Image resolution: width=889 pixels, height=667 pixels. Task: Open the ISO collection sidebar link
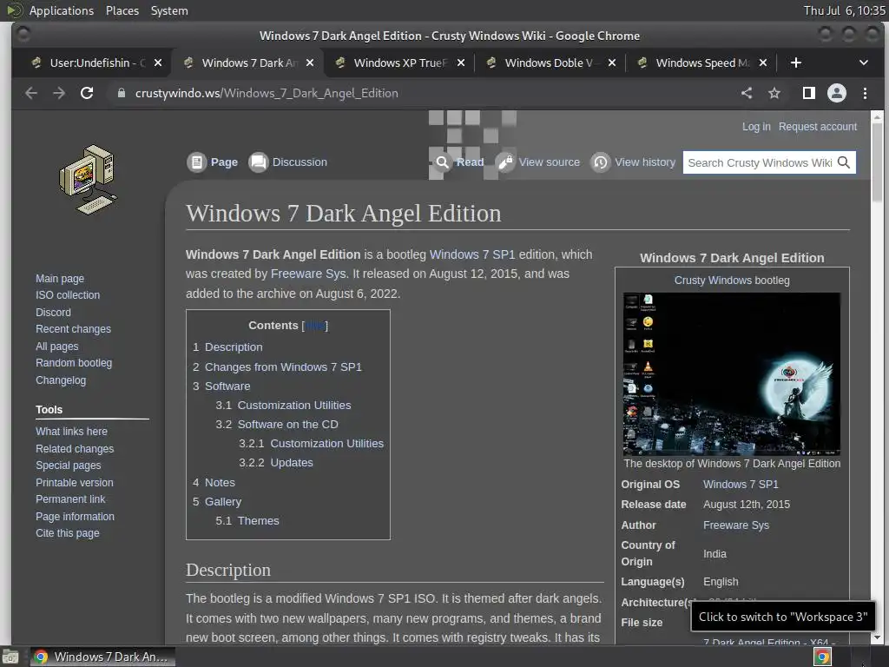pyautogui.click(x=68, y=295)
